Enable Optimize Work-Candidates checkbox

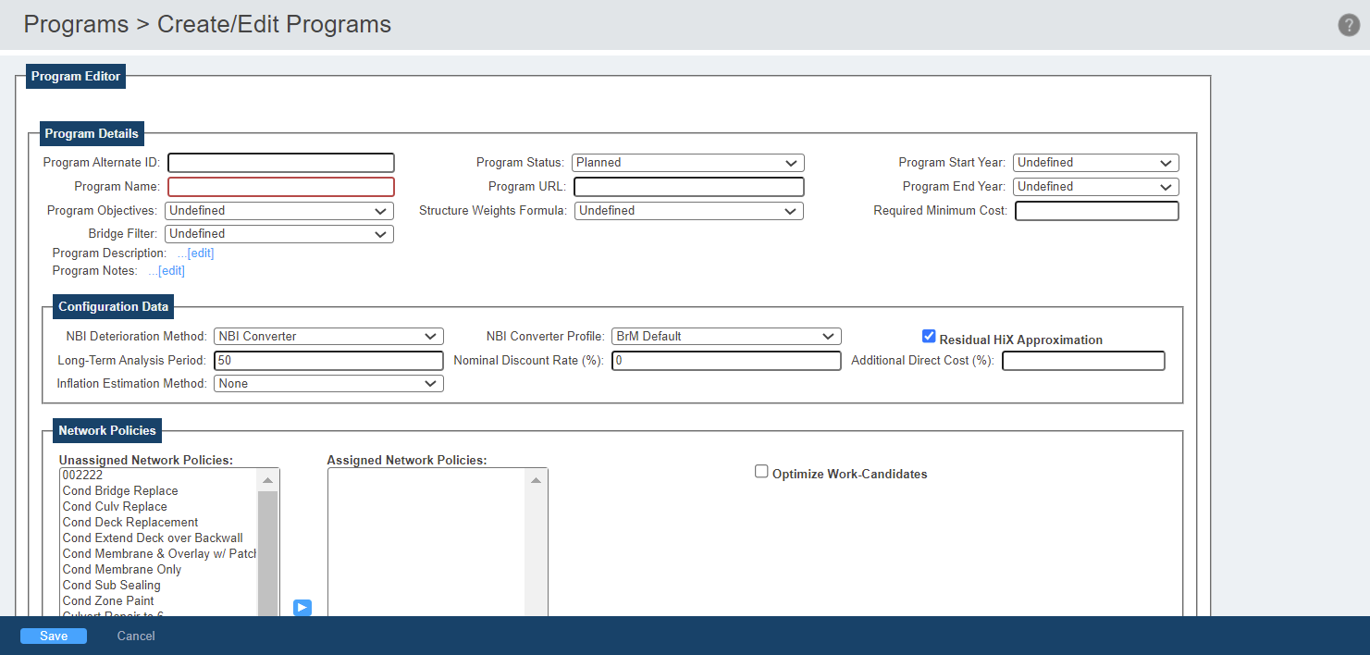click(761, 471)
